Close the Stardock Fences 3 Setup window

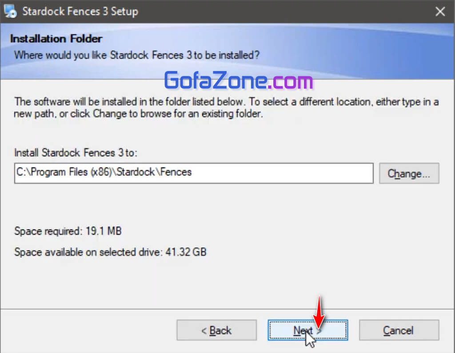click(440, 12)
